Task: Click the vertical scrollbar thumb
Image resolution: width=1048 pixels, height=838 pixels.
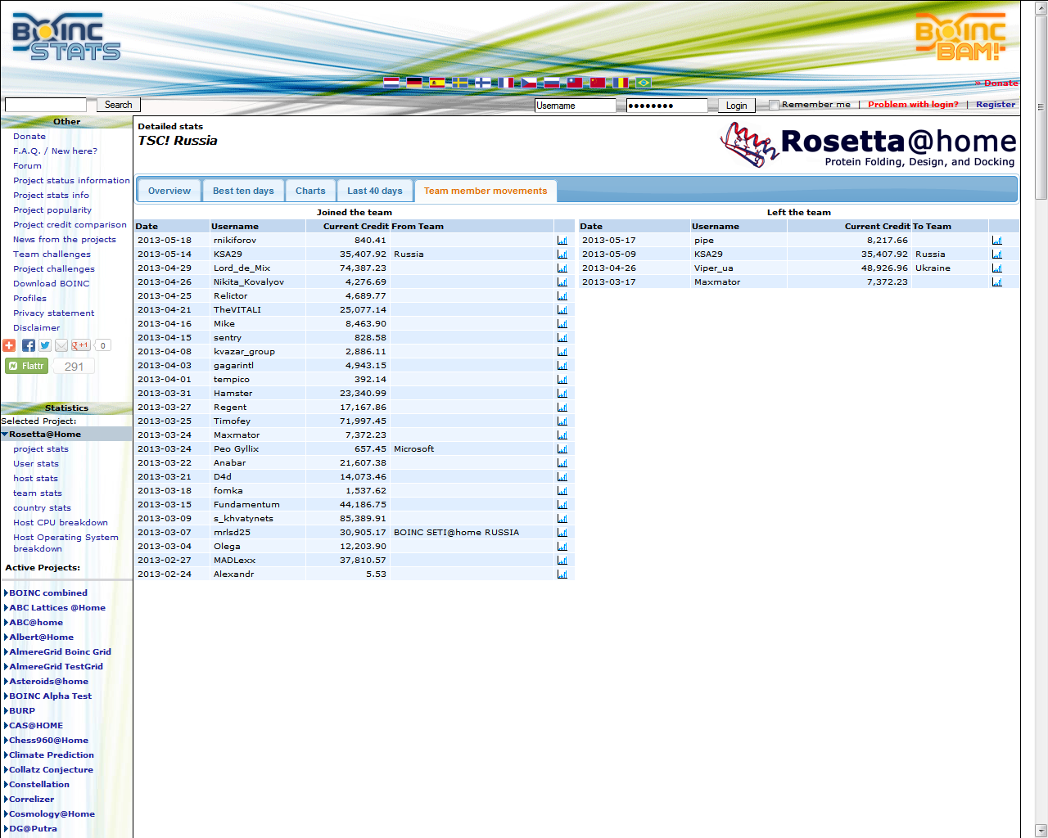Action: tap(1041, 106)
